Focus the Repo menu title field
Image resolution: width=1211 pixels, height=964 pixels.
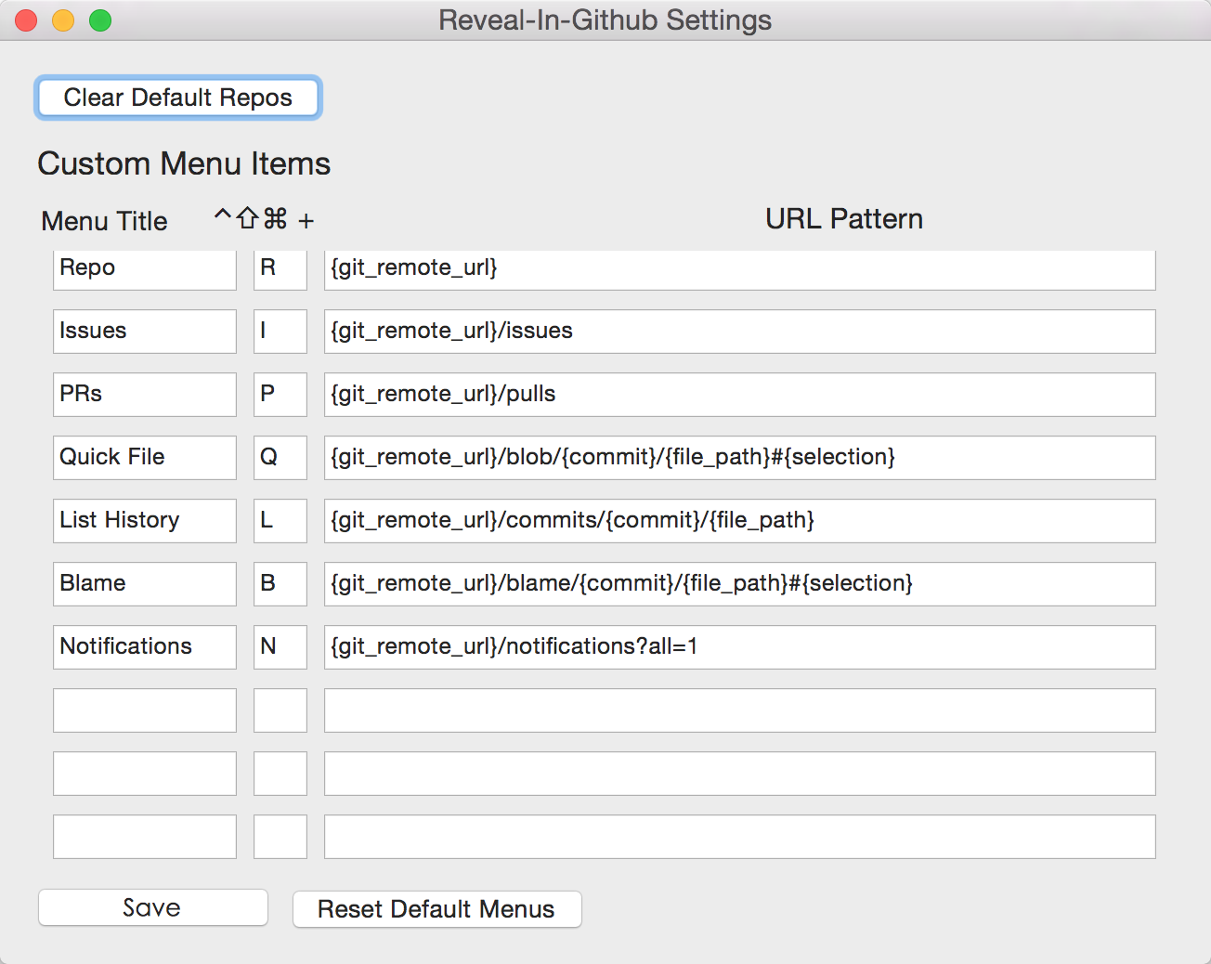click(144, 268)
